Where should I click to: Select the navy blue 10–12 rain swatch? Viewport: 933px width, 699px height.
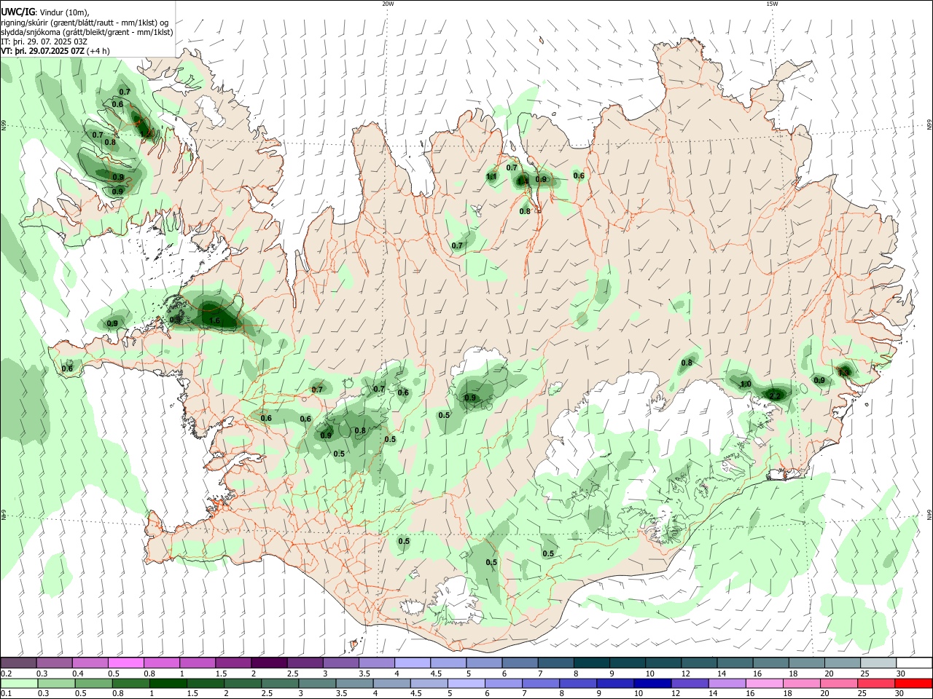click(651, 683)
